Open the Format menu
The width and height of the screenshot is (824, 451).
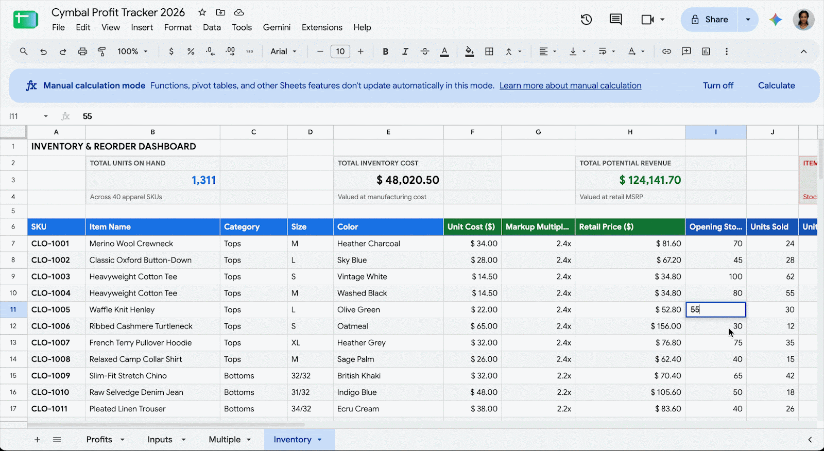[x=178, y=27]
